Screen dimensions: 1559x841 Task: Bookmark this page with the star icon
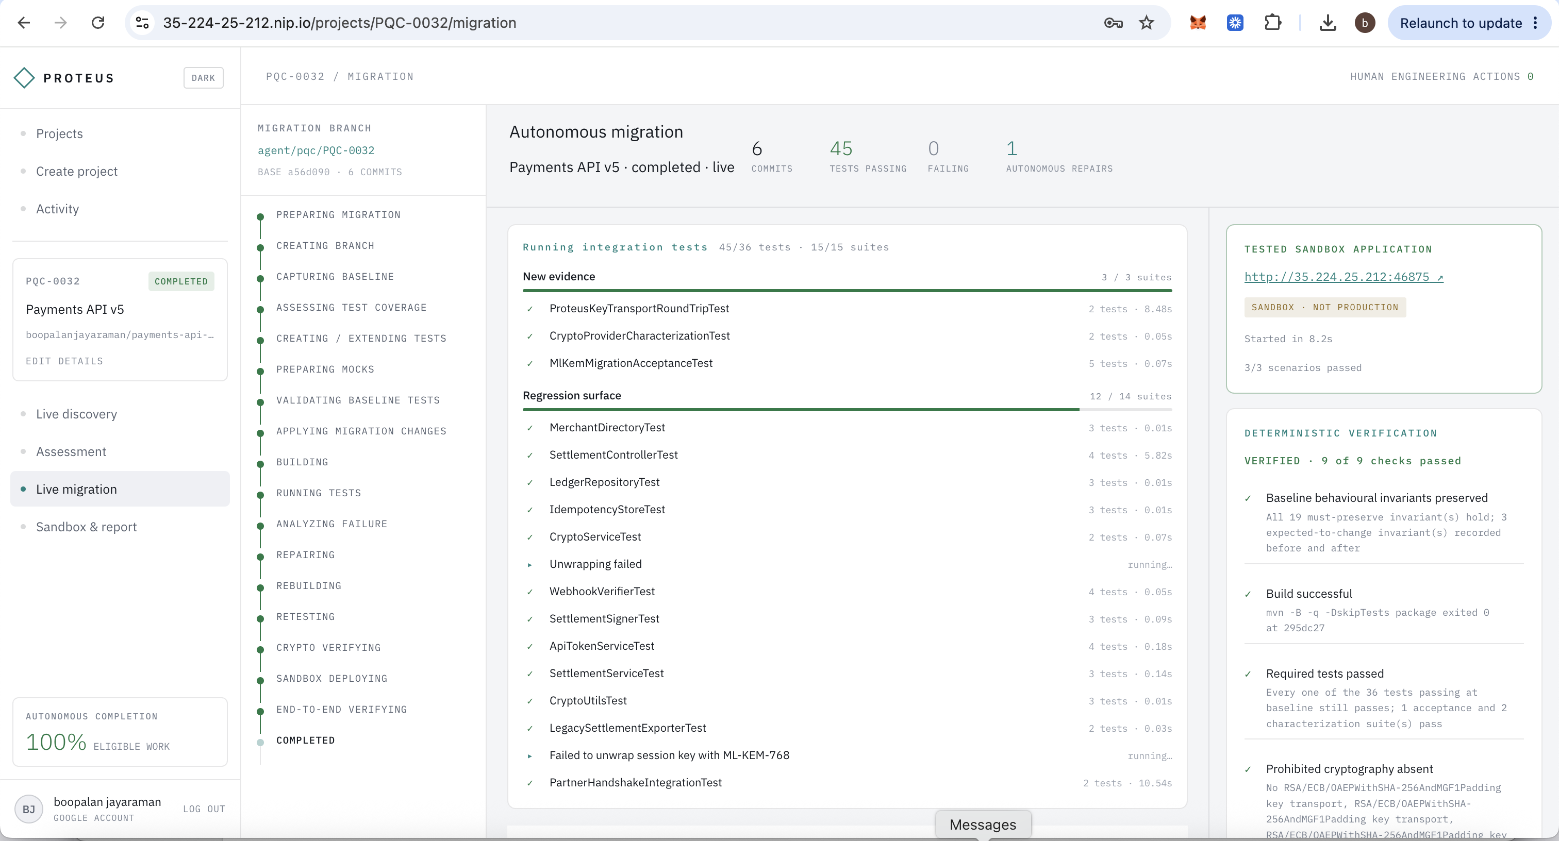tap(1146, 23)
